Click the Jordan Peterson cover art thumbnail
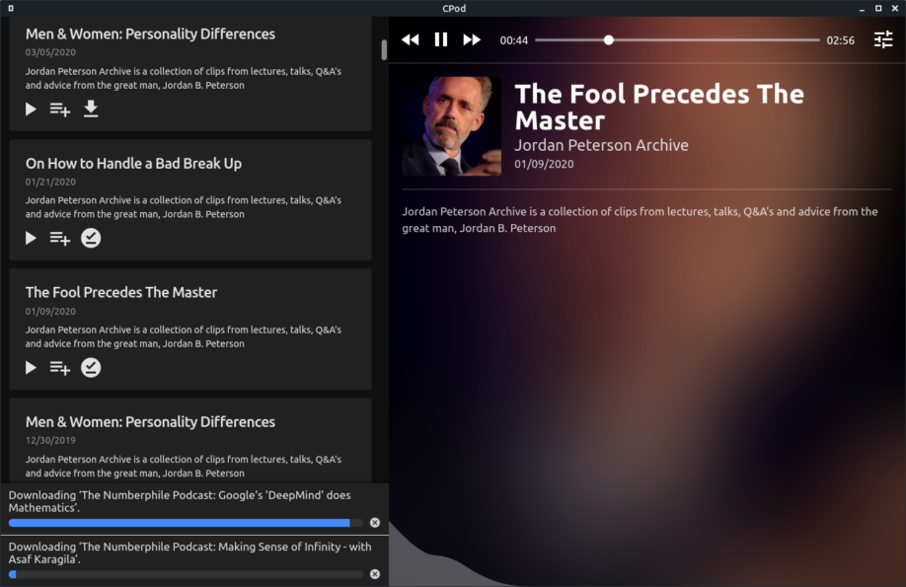 [x=452, y=126]
